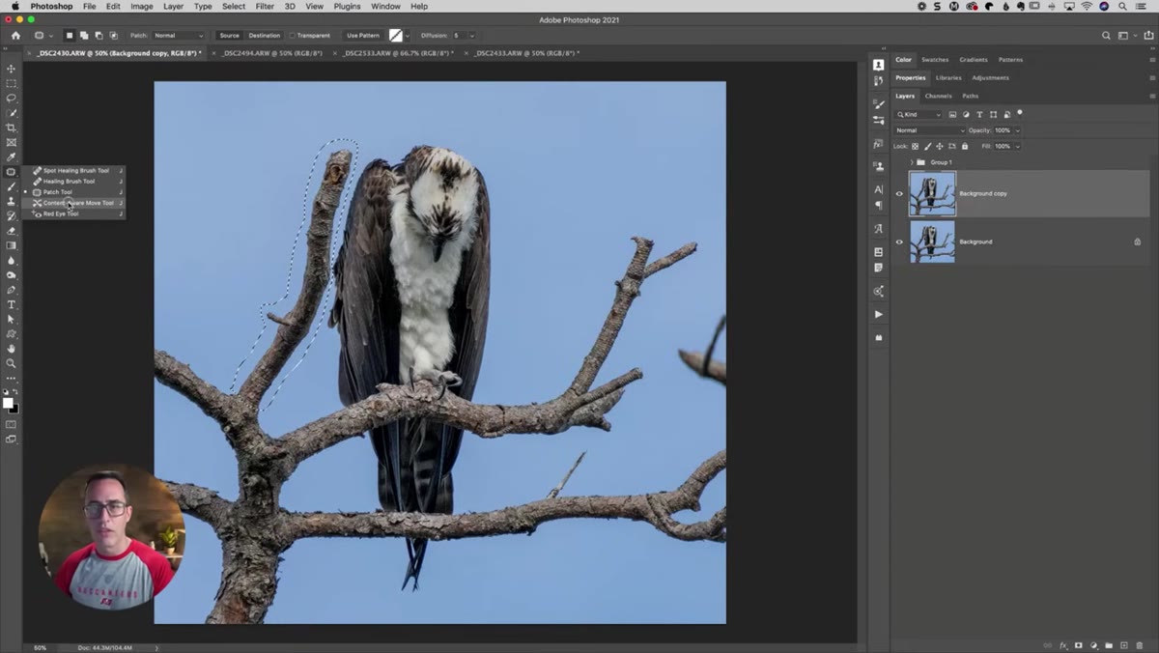1159x653 pixels.
Task: Toggle lock position
Action: coord(940,146)
